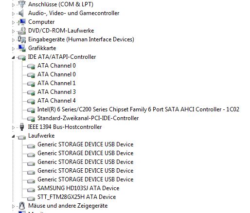The height and width of the screenshot is (213, 250).
Task: Select the SAMSUNG HD103SJ ATA Device
Action: [78, 188]
